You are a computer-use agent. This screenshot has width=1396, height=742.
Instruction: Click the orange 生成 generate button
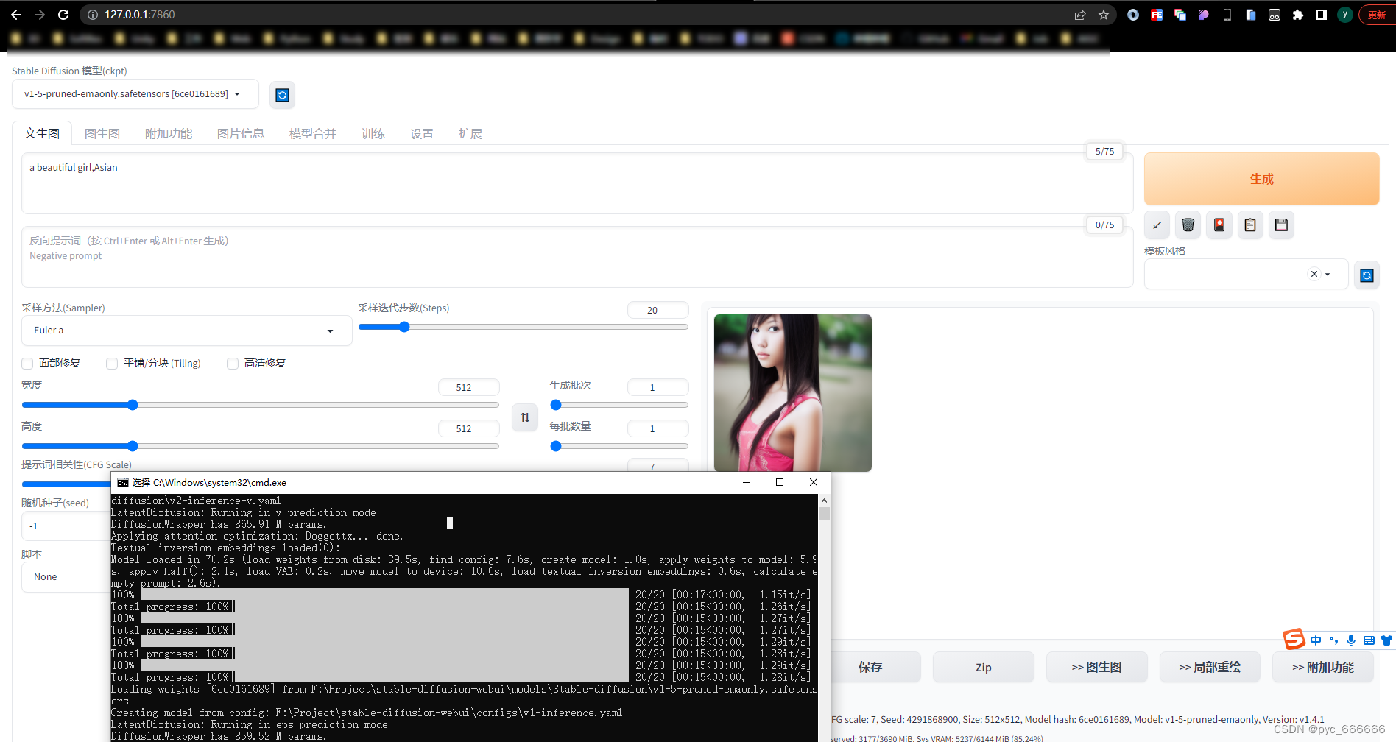(x=1261, y=178)
